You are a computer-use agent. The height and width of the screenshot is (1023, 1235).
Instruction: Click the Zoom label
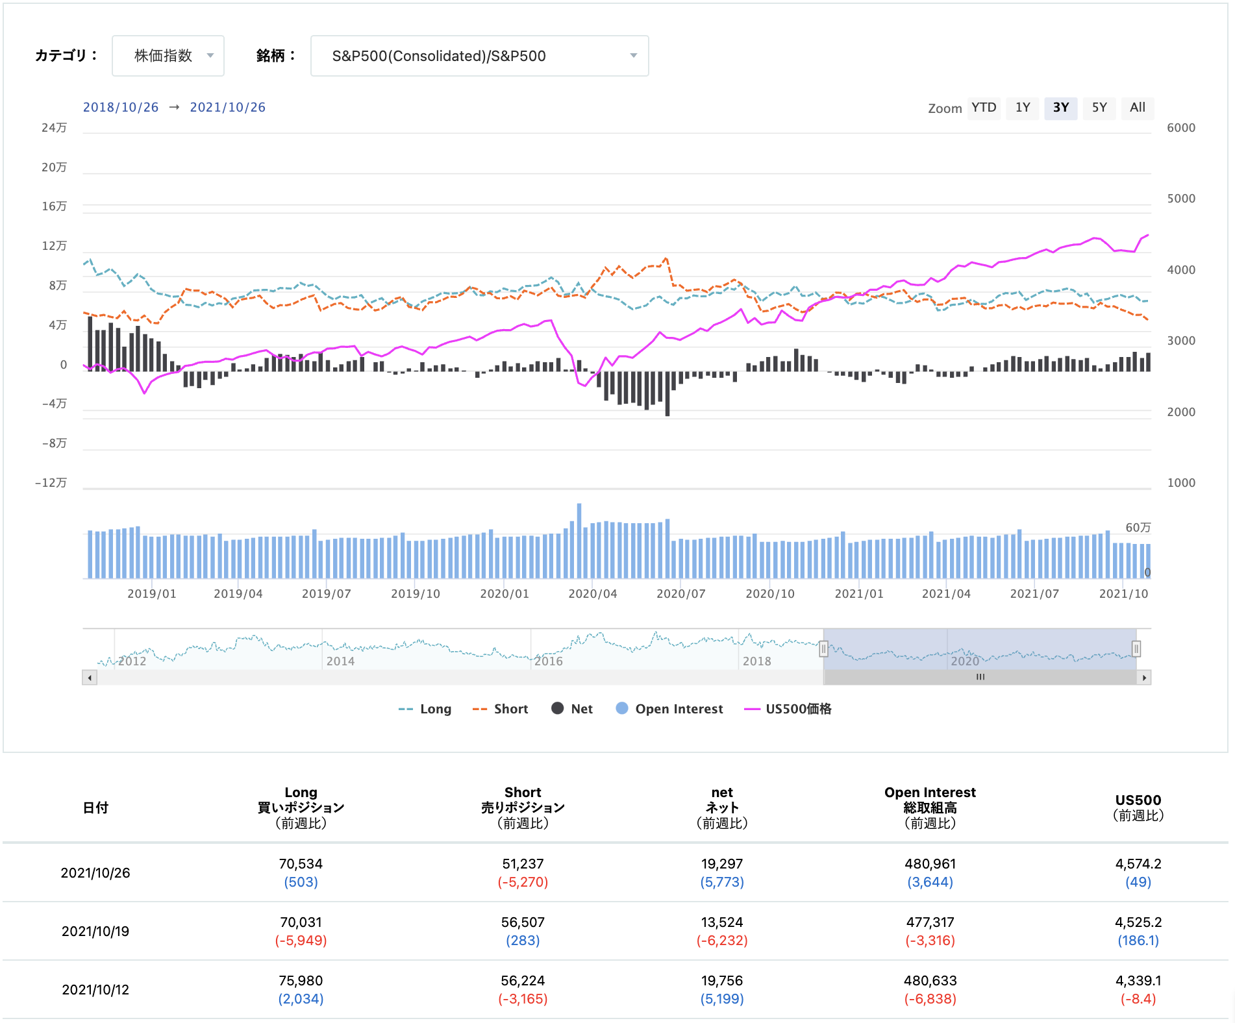coord(945,108)
